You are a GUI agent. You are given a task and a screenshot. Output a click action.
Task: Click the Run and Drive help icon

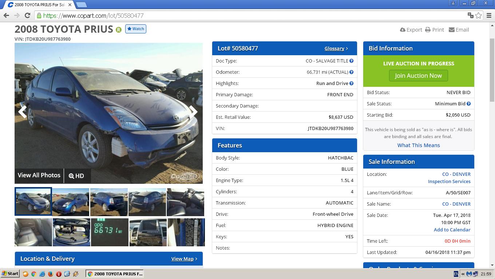(x=351, y=84)
